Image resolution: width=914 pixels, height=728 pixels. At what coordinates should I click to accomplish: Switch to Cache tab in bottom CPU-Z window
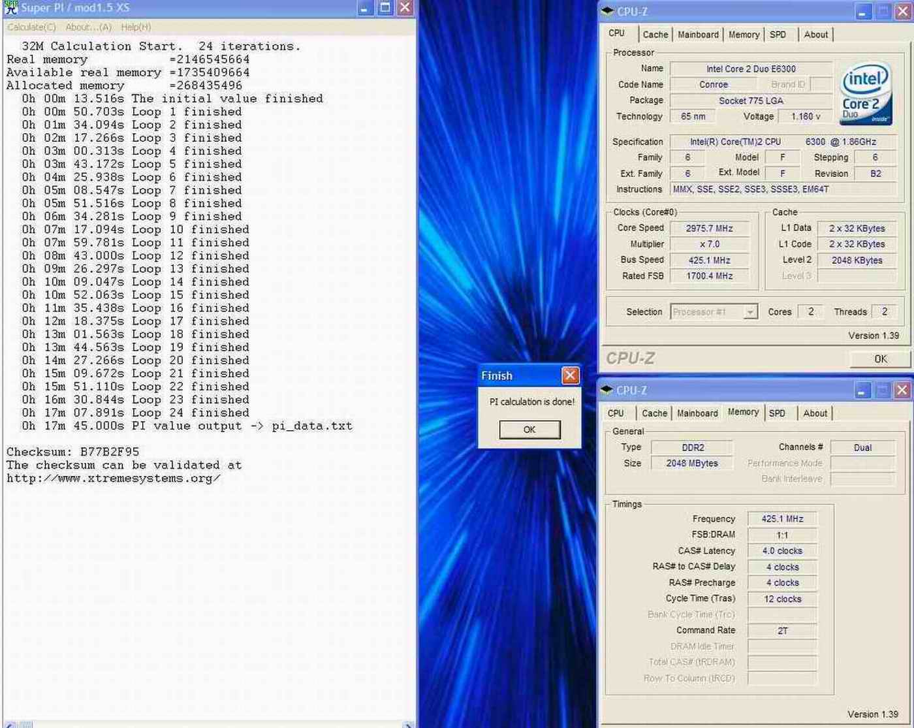(x=654, y=413)
